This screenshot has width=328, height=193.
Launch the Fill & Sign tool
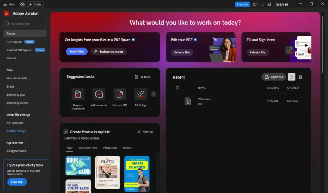tap(141, 94)
